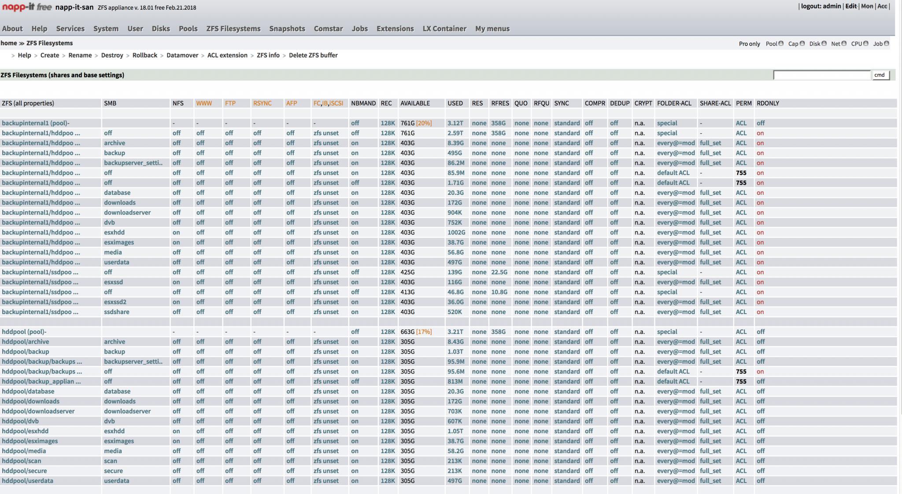Viewport: 902px width, 494px height.
Task: Click the Job status indicator light
Action: (887, 44)
